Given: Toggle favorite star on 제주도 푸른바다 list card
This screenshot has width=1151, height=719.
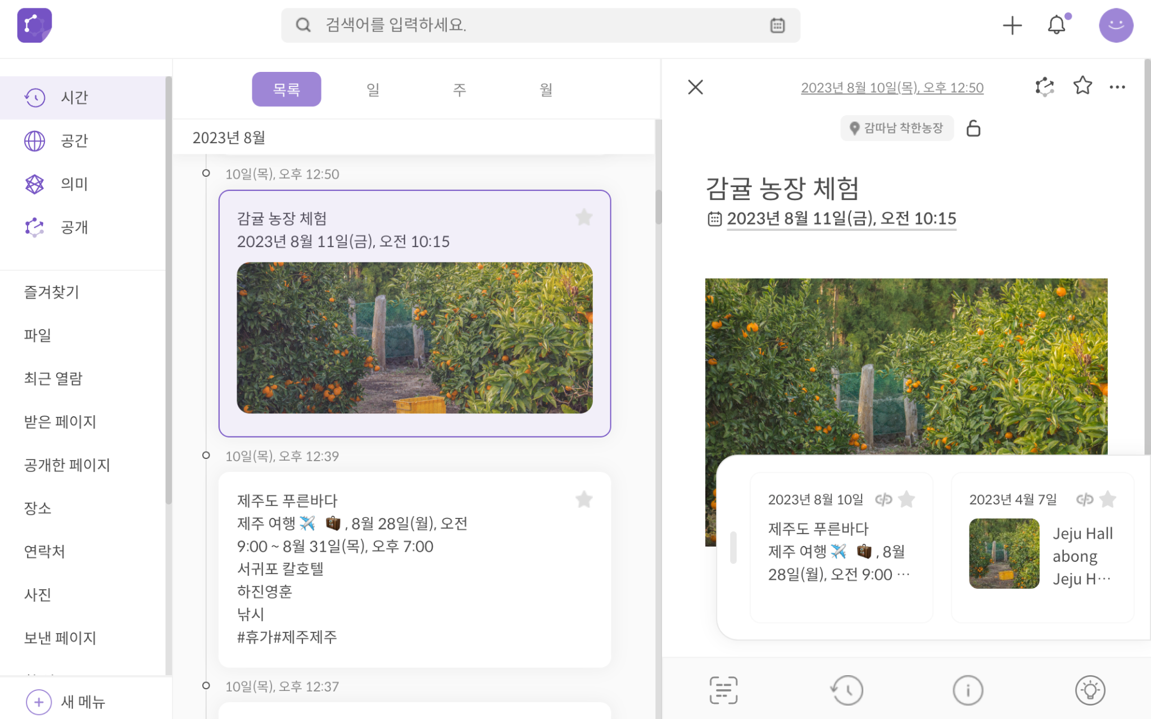Looking at the screenshot, I should click(584, 499).
